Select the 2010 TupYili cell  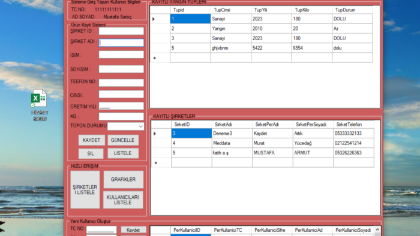tap(271, 29)
